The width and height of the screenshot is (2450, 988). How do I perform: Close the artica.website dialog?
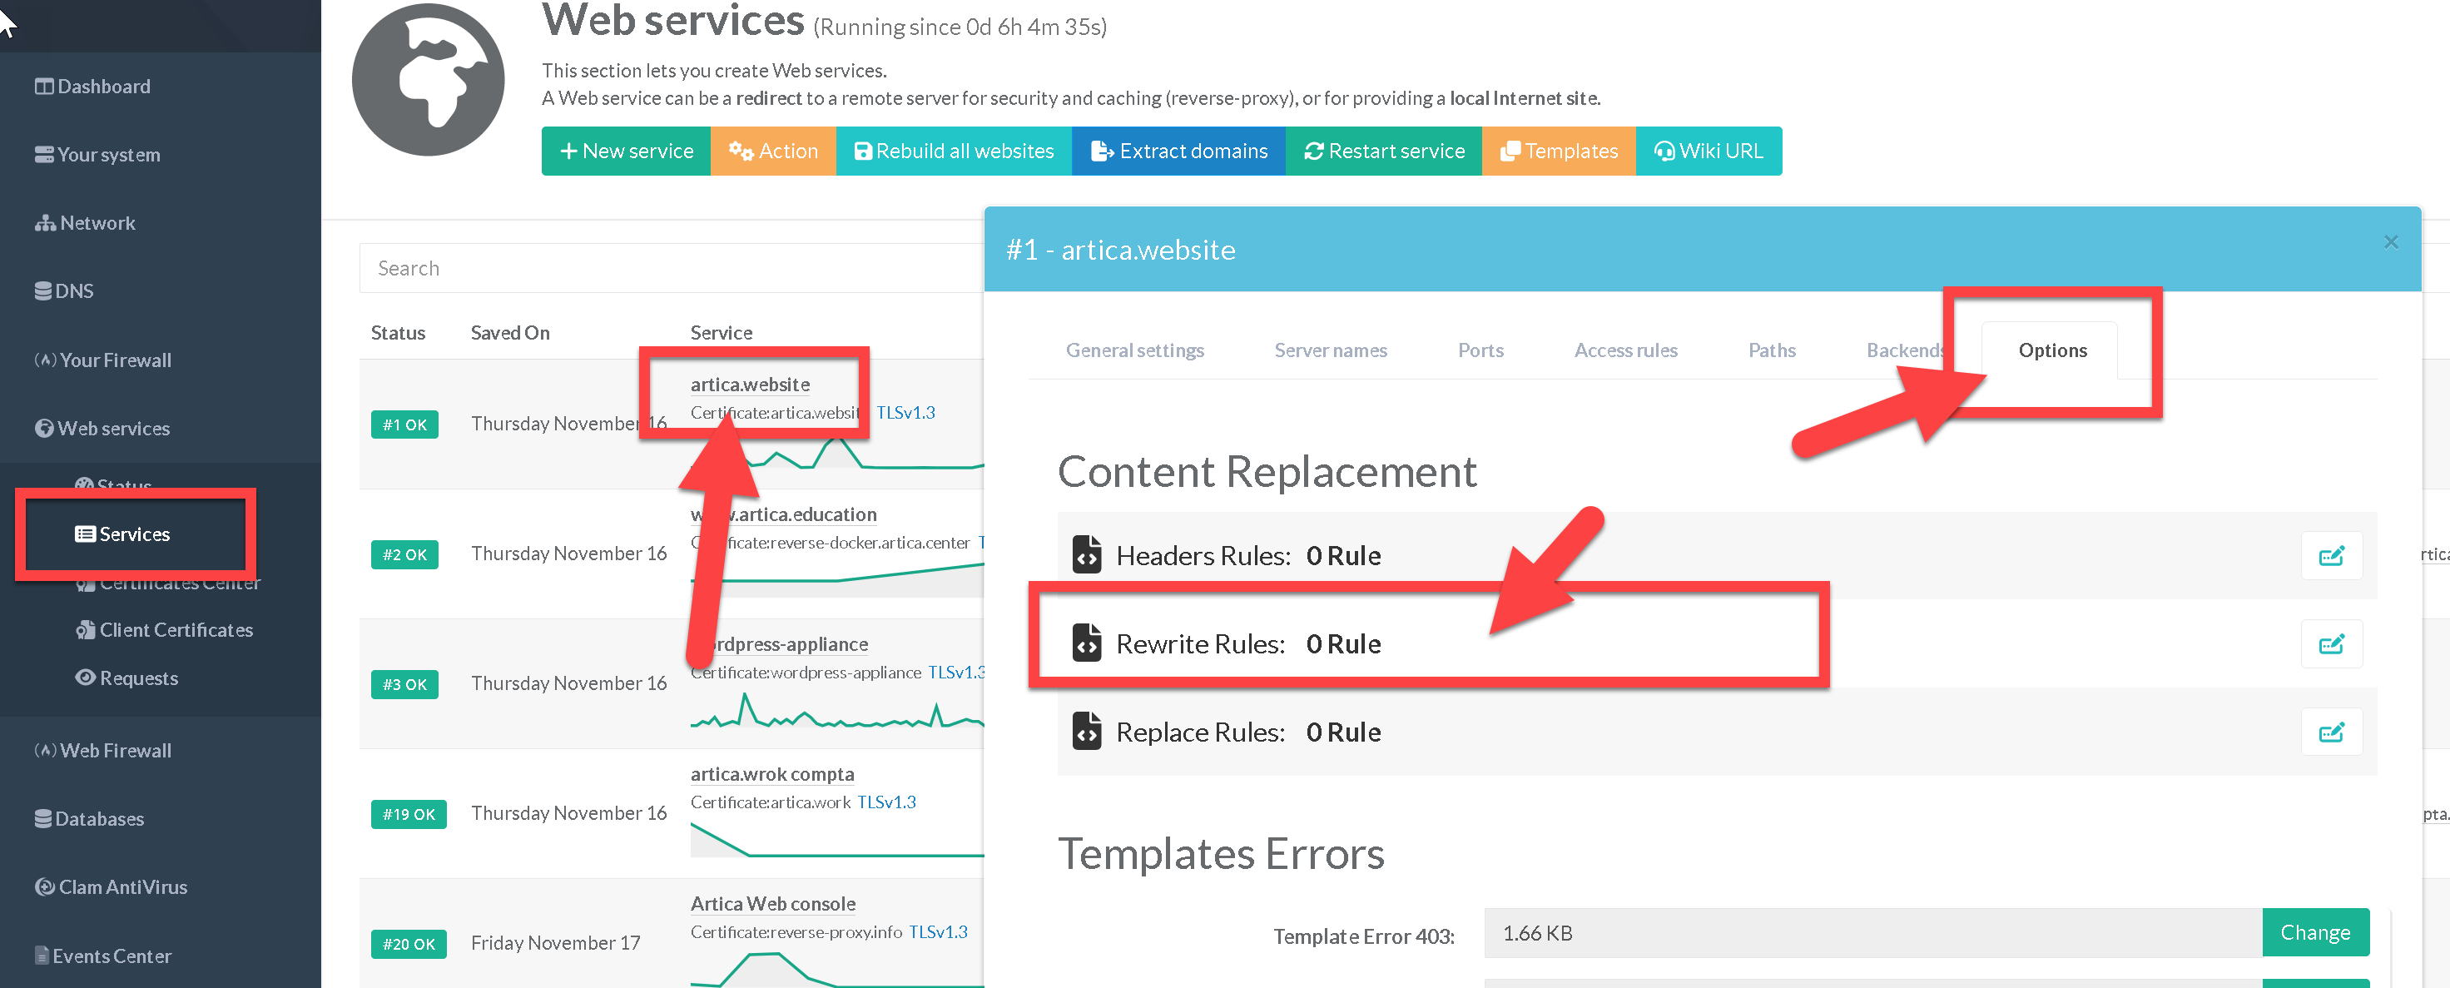click(2390, 242)
